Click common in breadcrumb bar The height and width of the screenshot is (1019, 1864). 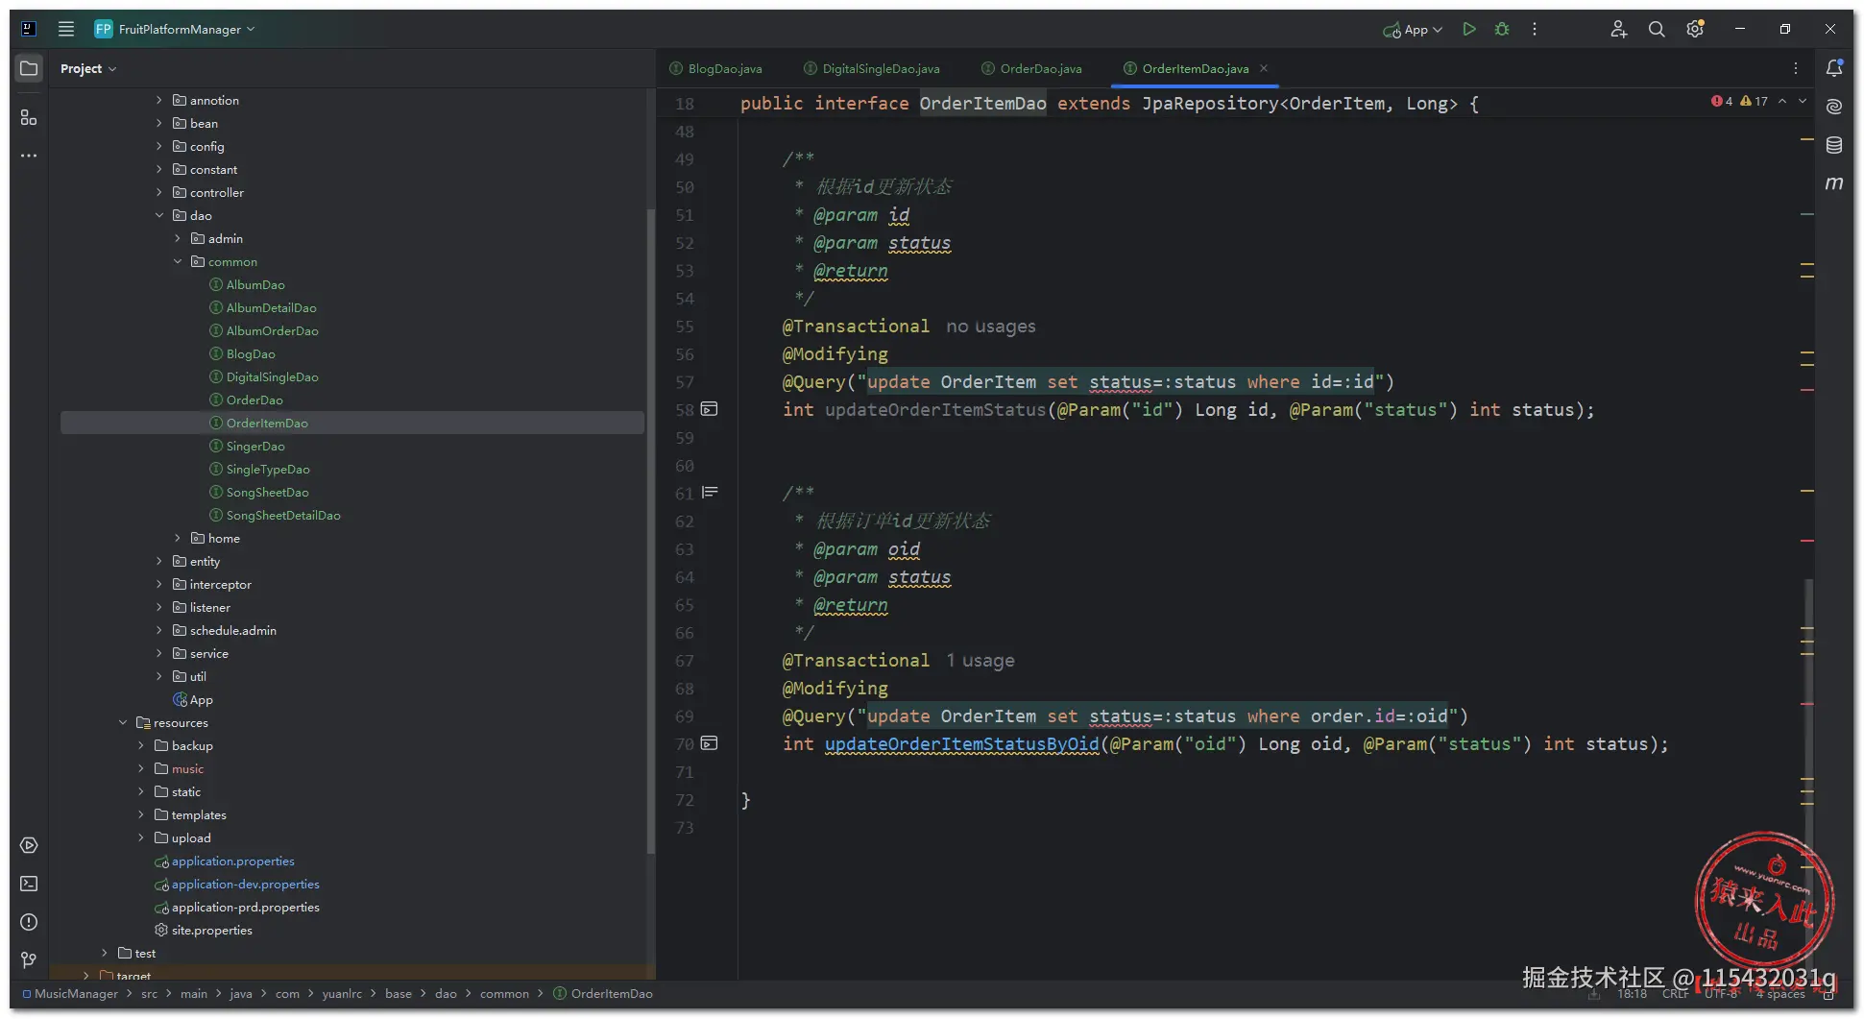coord(504,994)
